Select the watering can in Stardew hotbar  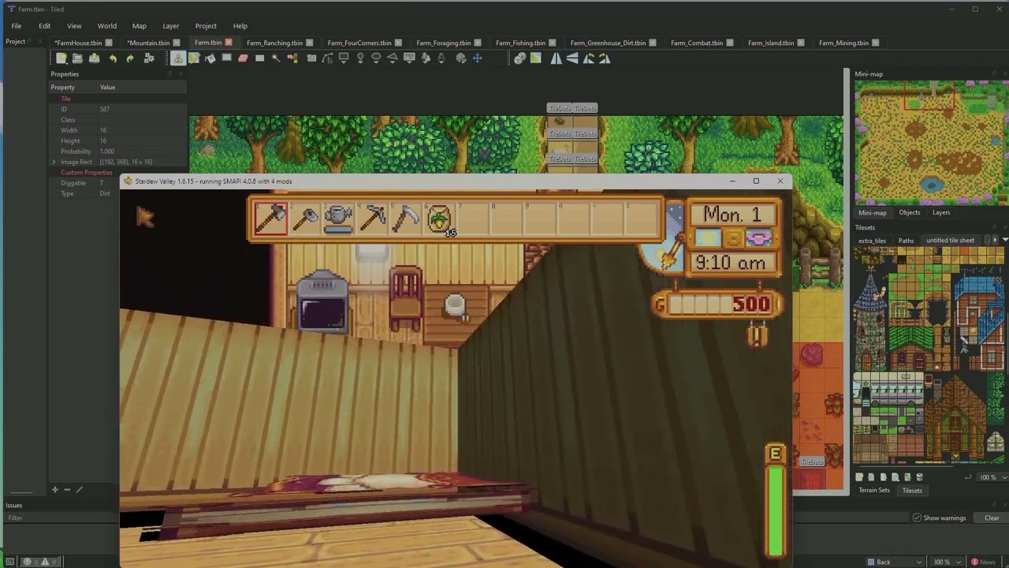coord(338,219)
